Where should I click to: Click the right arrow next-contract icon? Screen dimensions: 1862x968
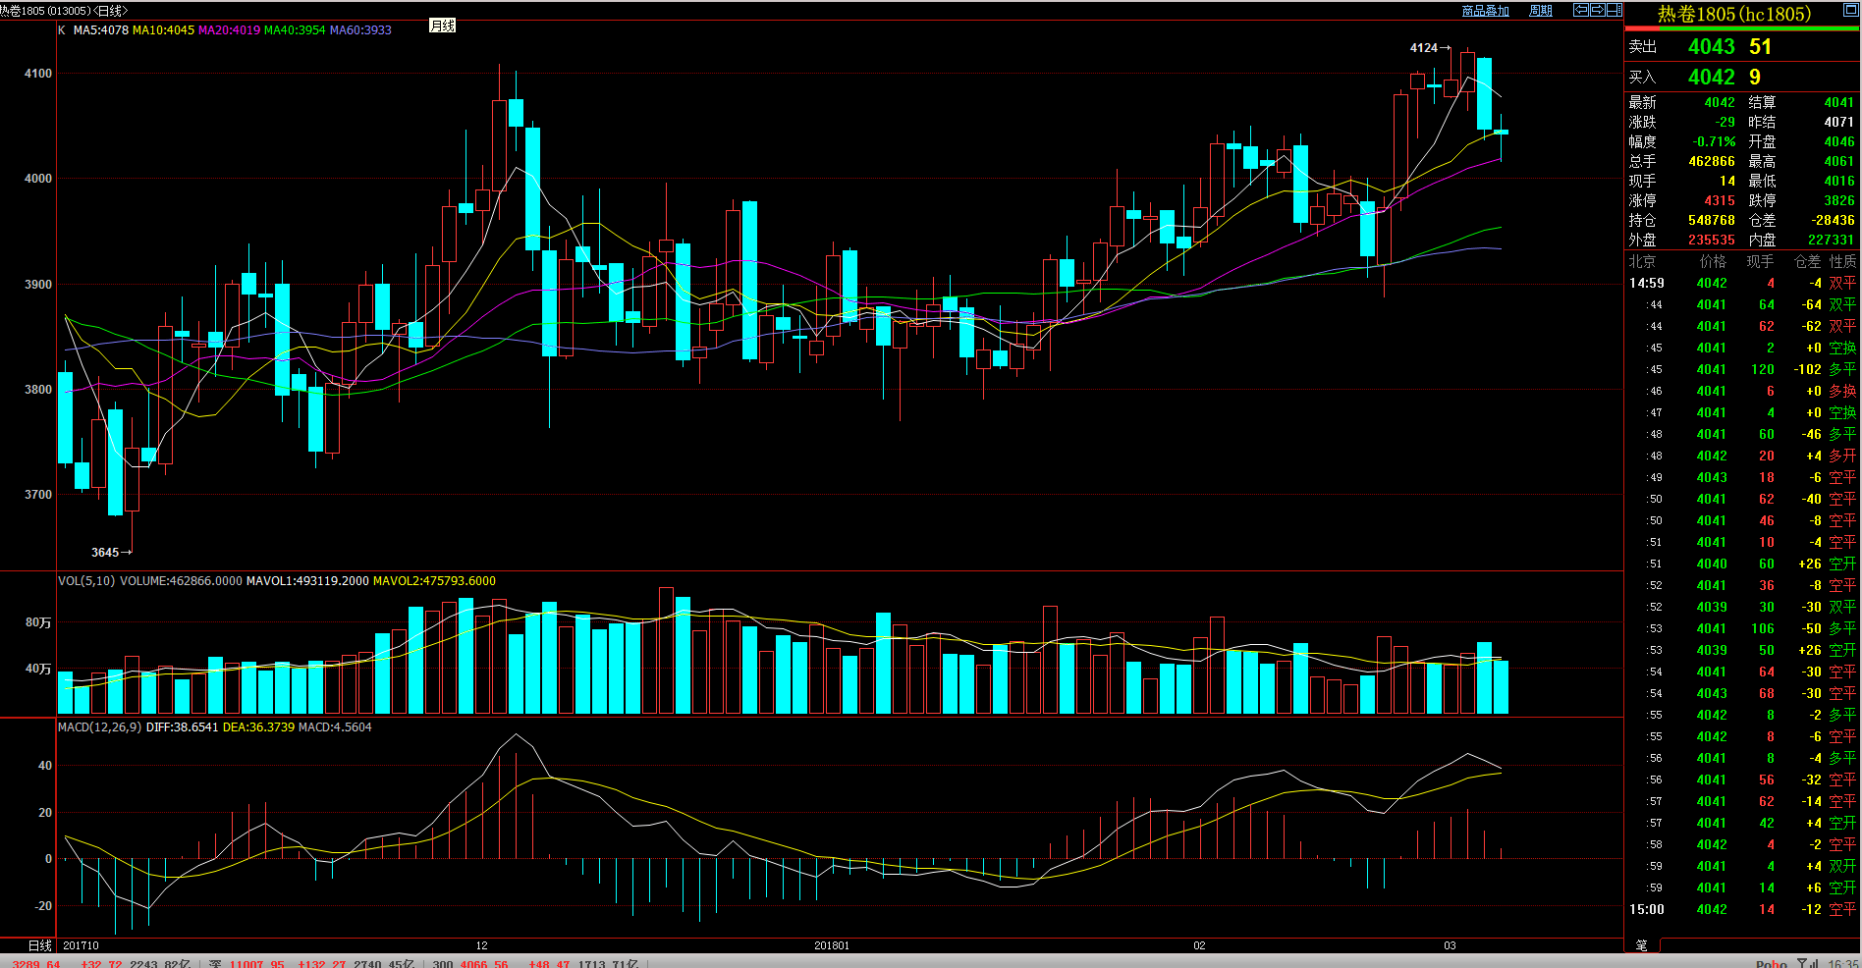[1597, 10]
